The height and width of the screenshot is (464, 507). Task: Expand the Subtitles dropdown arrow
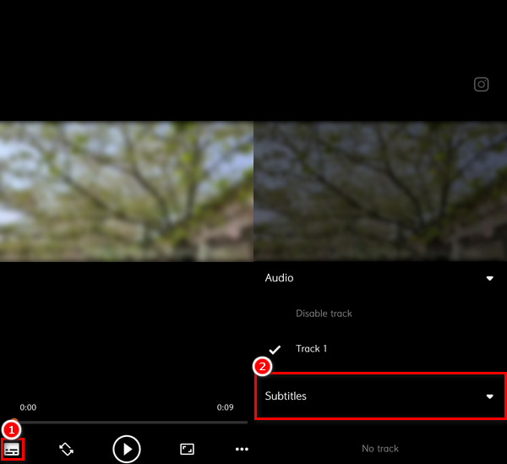pyautogui.click(x=490, y=396)
